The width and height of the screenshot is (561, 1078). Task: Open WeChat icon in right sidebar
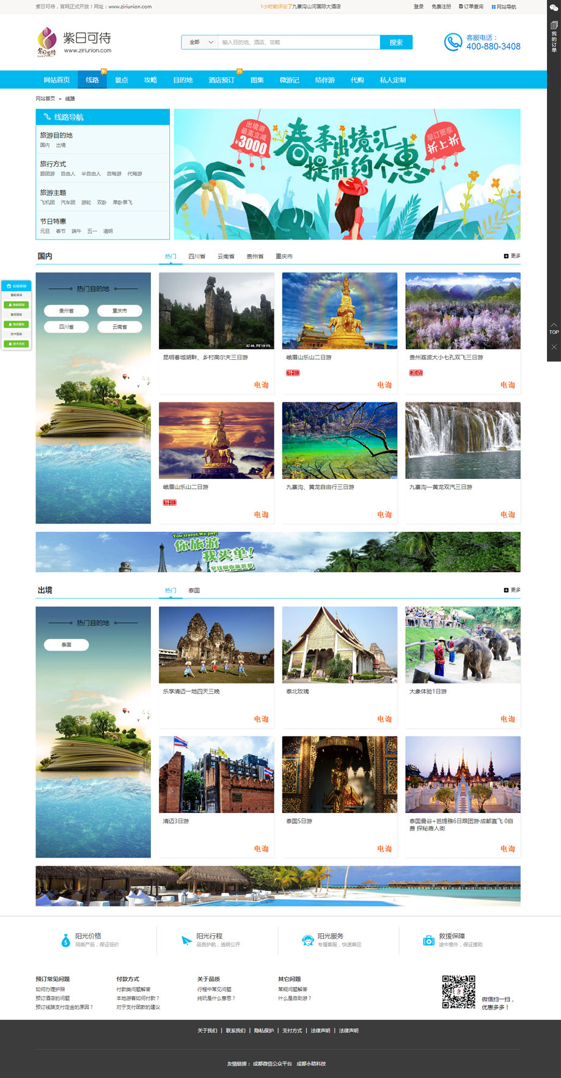tap(554, 7)
